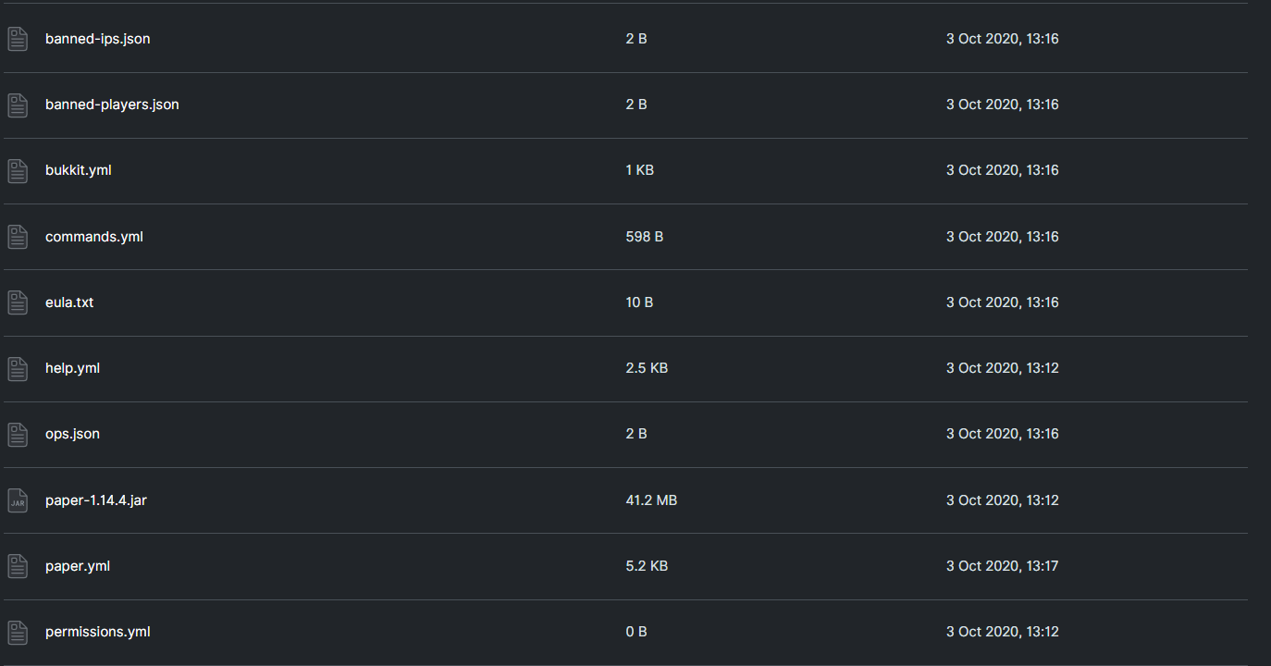This screenshot has height=666, width=1271.
Task: Open banned-players.json file name
Action: pyautogui.click(x=112, y=105)
